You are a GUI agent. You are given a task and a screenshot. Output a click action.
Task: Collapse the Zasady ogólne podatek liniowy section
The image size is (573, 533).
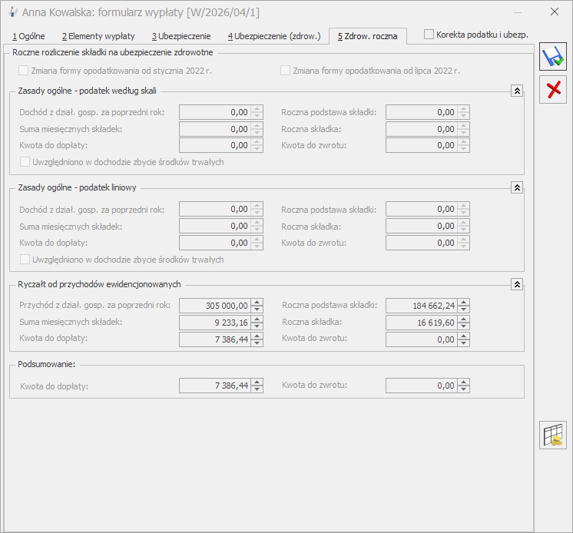(x=517, y=187)
